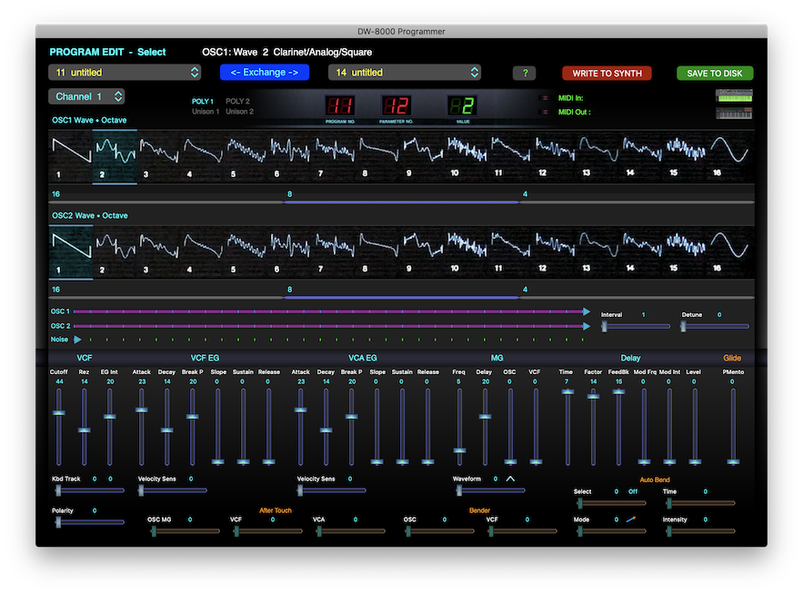This screenshot has height=594, width=803.
Task: Expand the MIDI Channel 1 selector
Action: click(86, 96)
